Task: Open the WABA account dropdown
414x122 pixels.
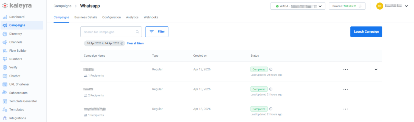Action: (x=298, y=6)
